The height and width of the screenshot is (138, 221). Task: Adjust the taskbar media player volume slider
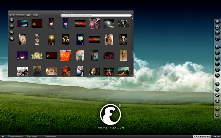[204, 137]
